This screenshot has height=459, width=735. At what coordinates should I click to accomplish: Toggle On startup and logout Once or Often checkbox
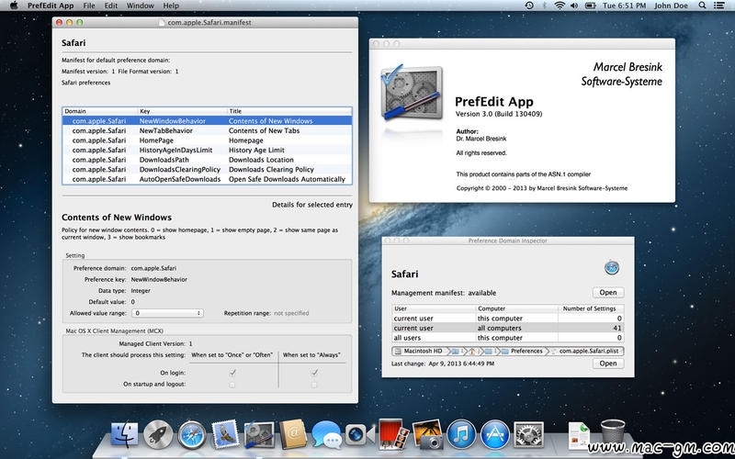pyautogui.click(x=232, y=384)
